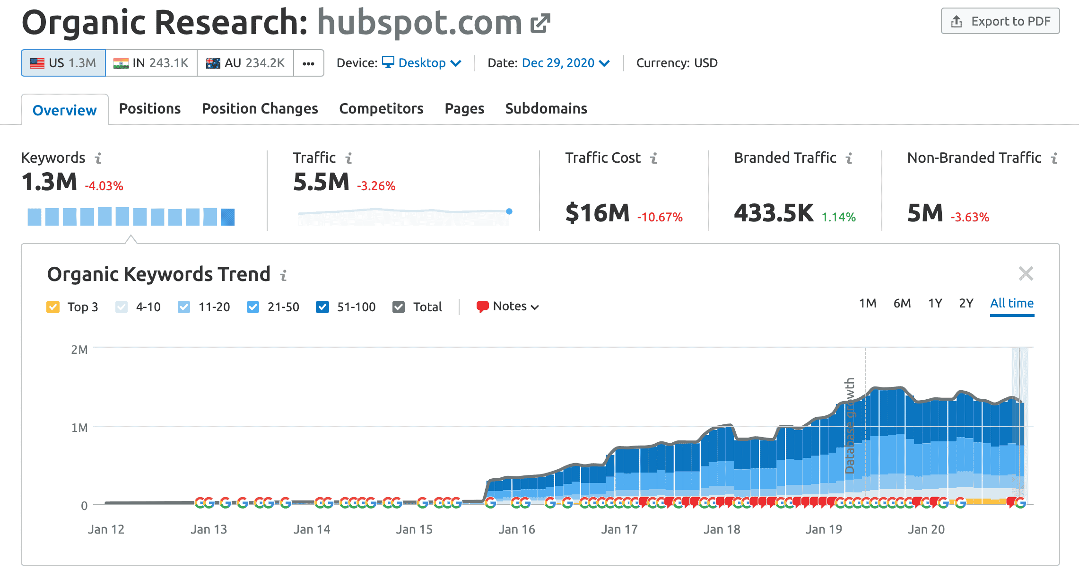Viewport: 1079px width, 579px height.
Task: Click the India flag icon
Action: 121,63
